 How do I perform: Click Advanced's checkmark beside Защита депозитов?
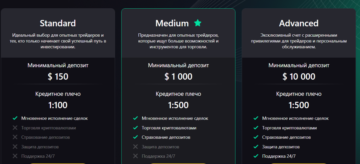point(256,147)
